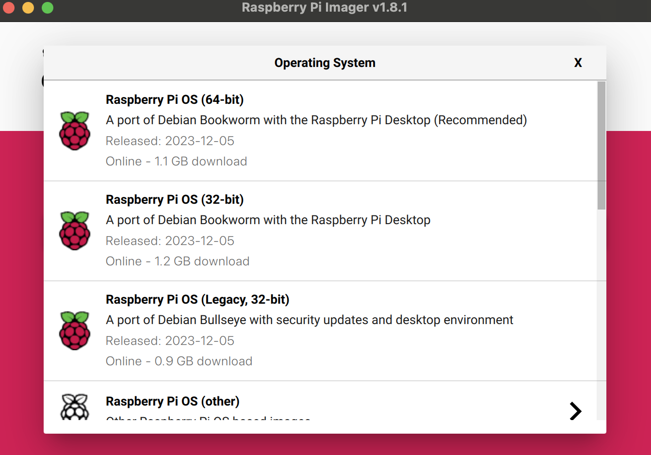
Task: Click the raspberry icon for Legacy 32-bit OS
Action: pos(75,330)
